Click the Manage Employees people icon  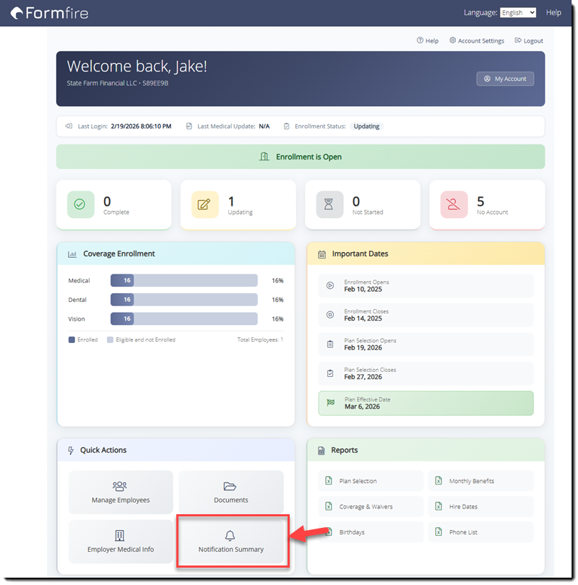(x=120, y=485)
